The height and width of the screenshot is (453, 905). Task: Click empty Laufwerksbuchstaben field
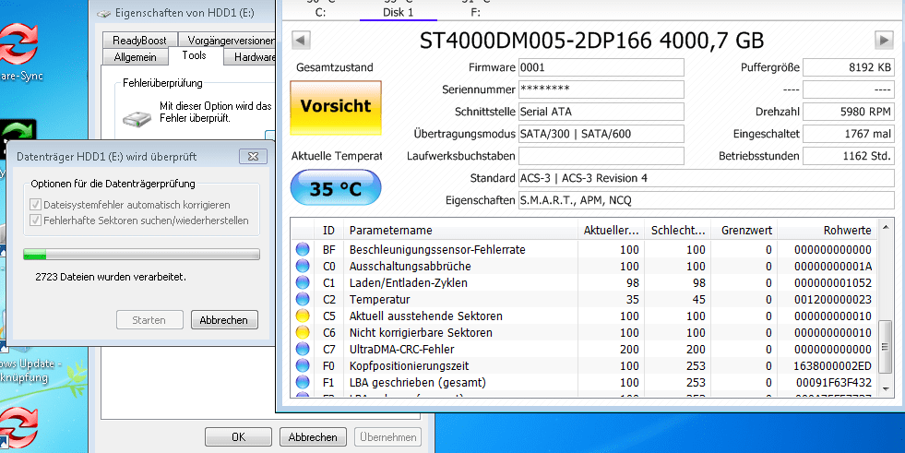[601, 156]
